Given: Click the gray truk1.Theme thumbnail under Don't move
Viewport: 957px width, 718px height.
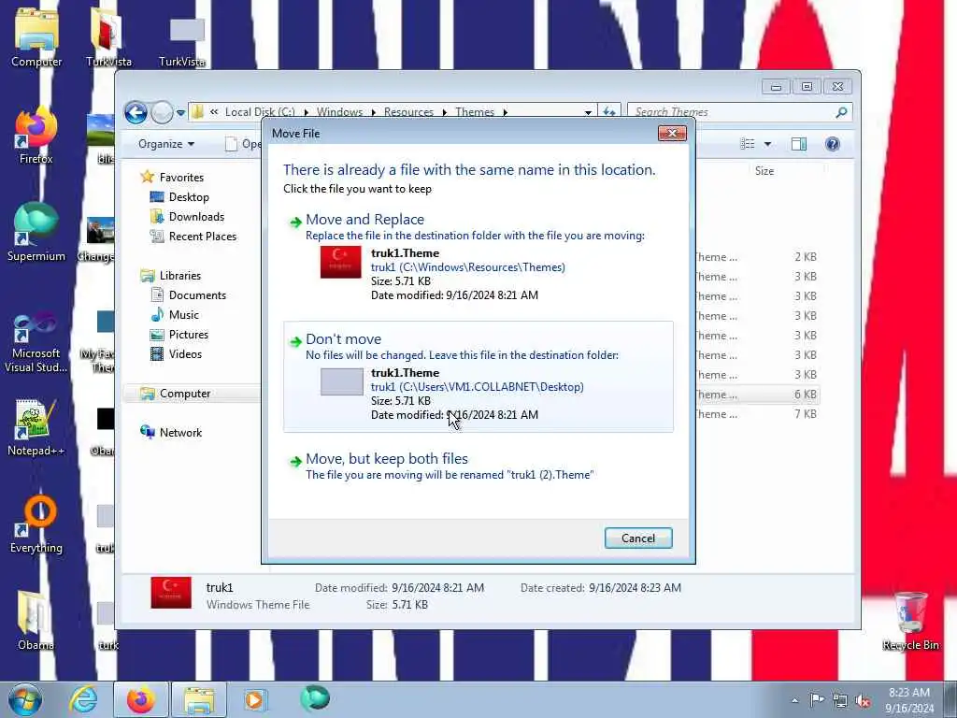Looking at the screenshot, I should (x=342, y=381).
